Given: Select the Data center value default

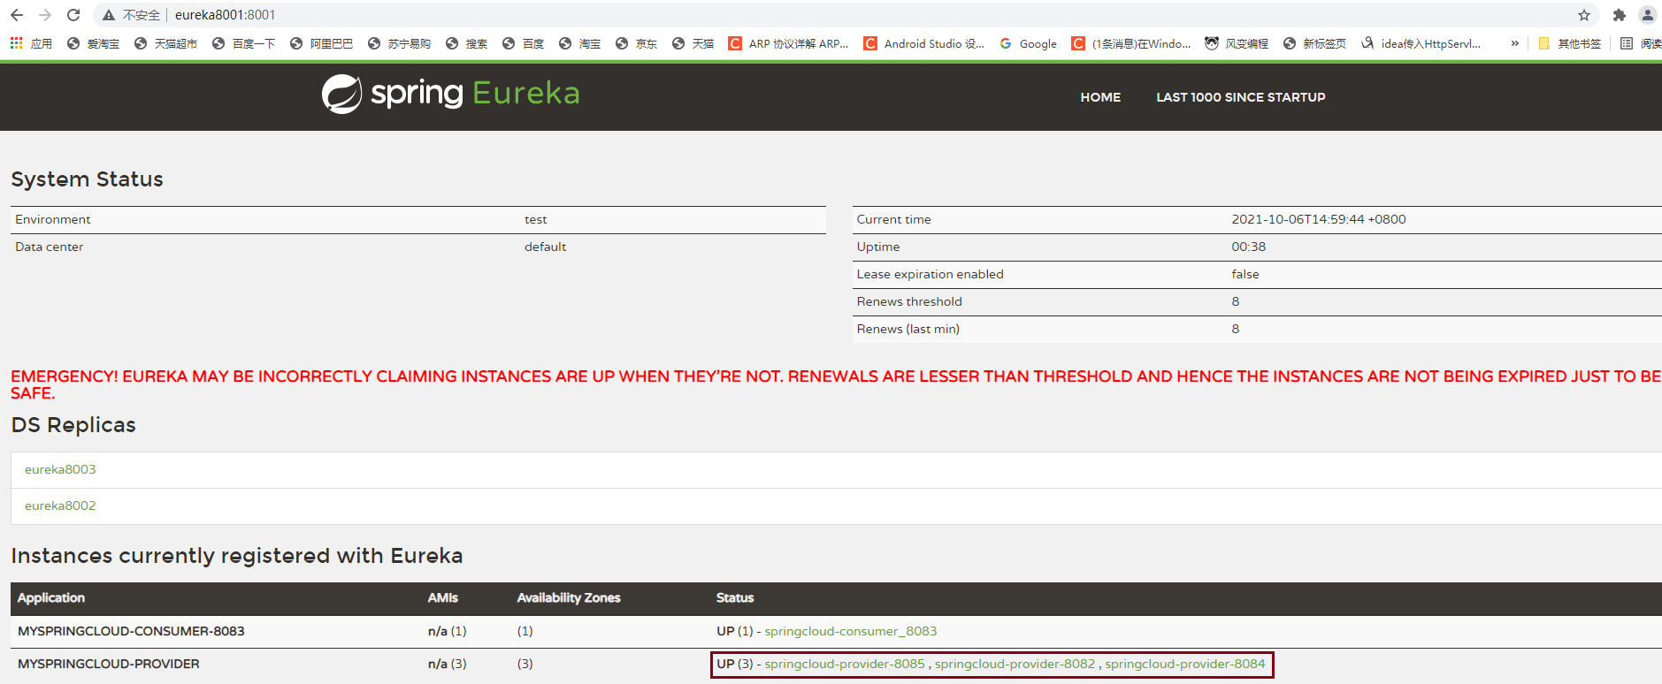Looking at the screenshot, I should [545, 247].
